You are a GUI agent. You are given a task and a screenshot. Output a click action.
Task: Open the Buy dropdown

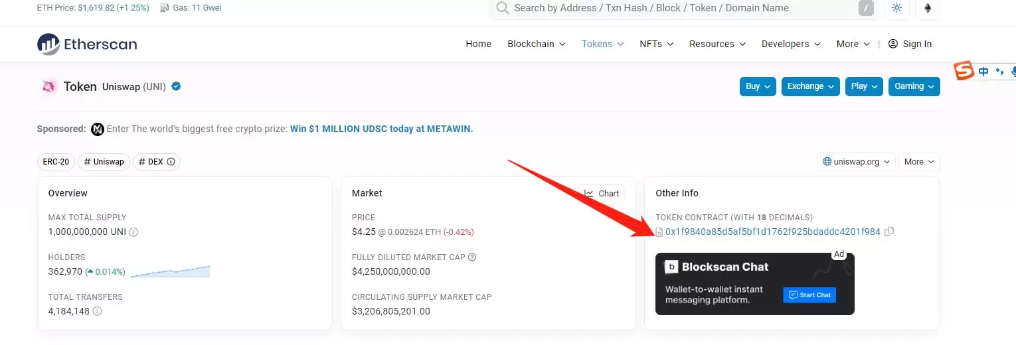tap(758, 86)
